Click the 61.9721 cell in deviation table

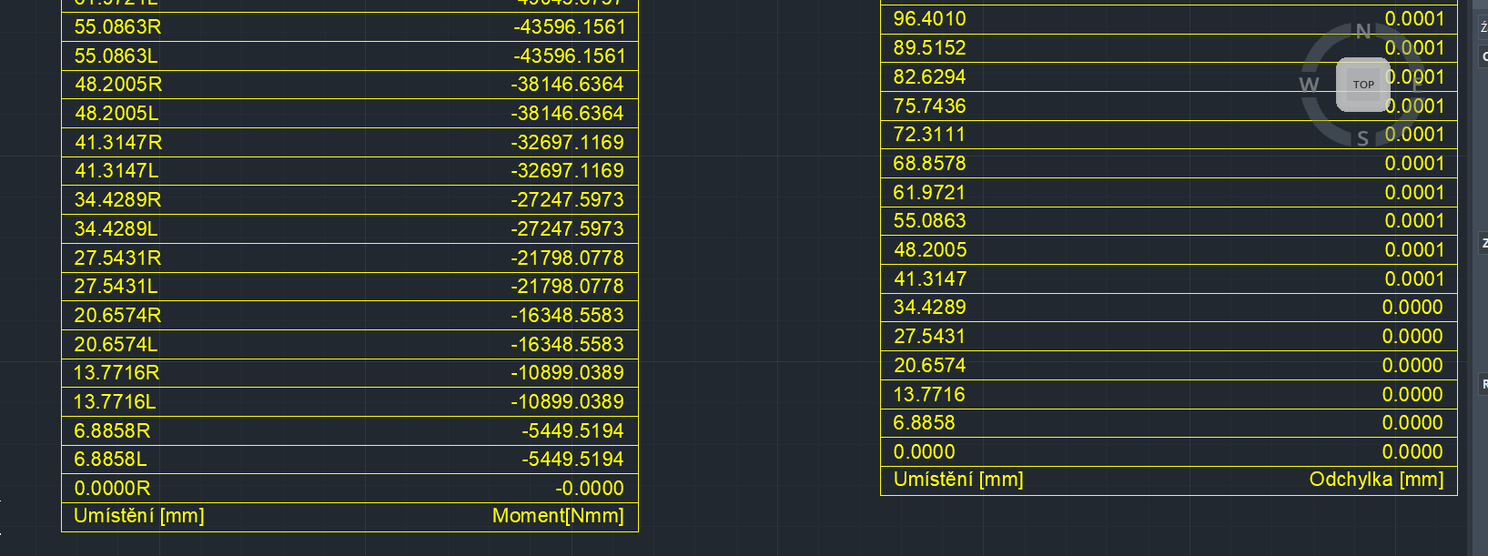[929, 192]
